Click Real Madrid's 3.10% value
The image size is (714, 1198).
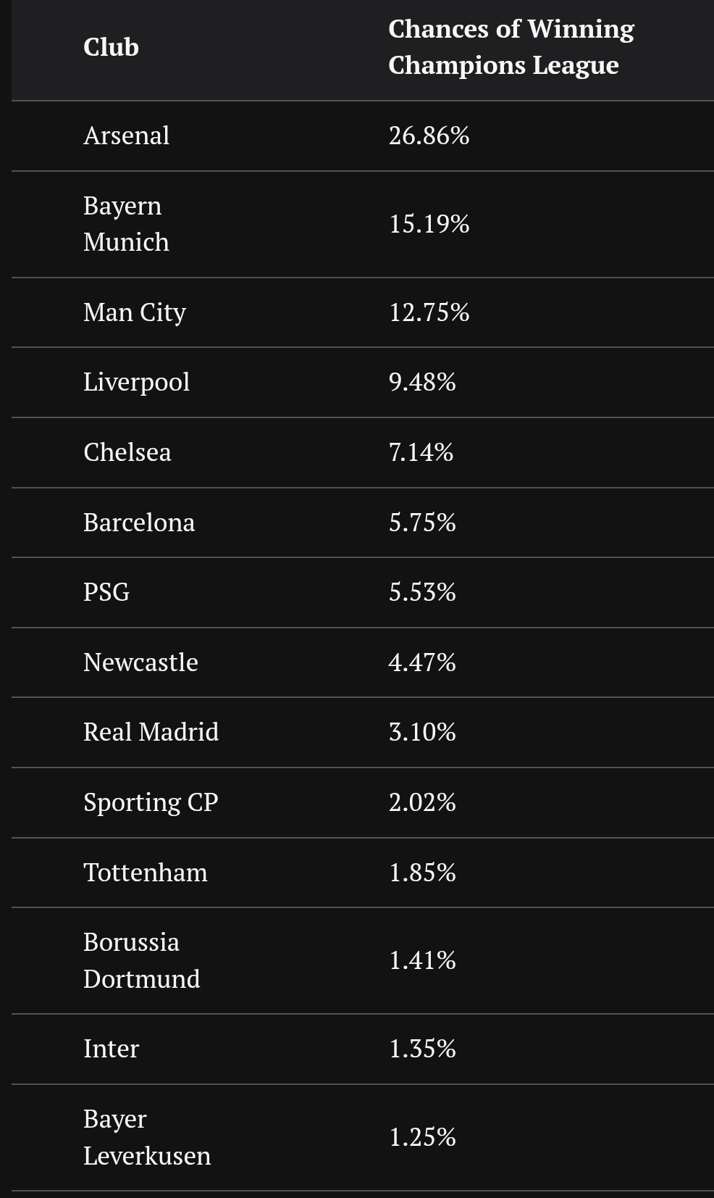422,732
